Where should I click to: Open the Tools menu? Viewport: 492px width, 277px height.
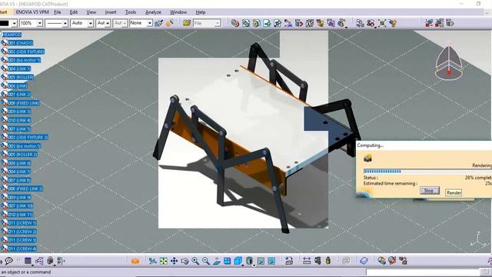click(131, 12)
